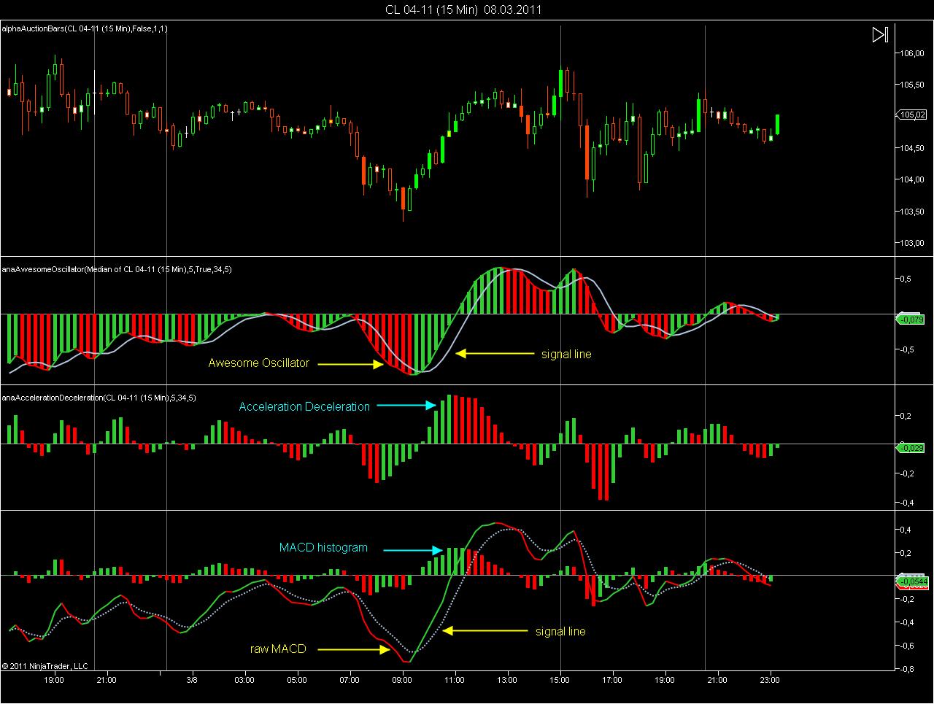Viewport: 934px width, 704px height.
Task: Click the scroll-to-latest-bar arrow icon
Action: click(880, 35)
